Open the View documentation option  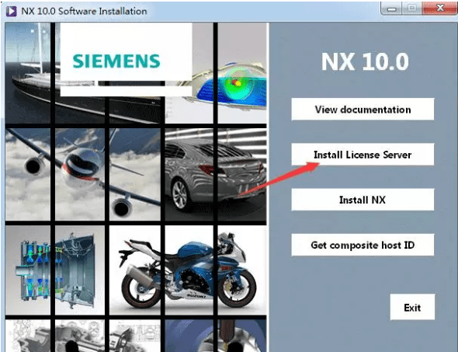pyautogui.click(x=363, y=109)
